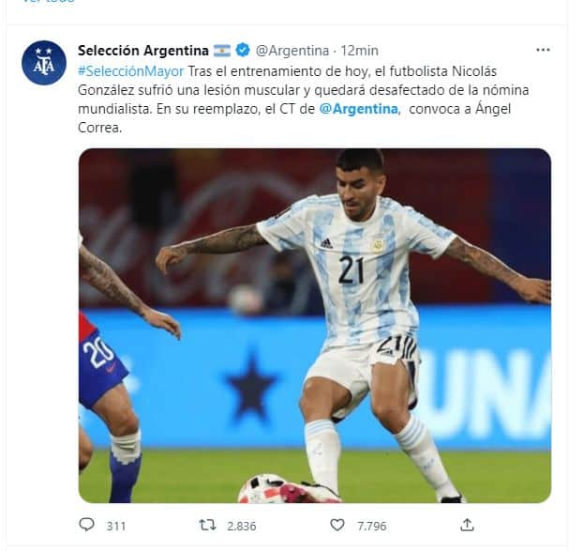The width and height of the screenshot is (583, 551).
Task: Open the @Argentina mention in tweet text
Action: 358,109
